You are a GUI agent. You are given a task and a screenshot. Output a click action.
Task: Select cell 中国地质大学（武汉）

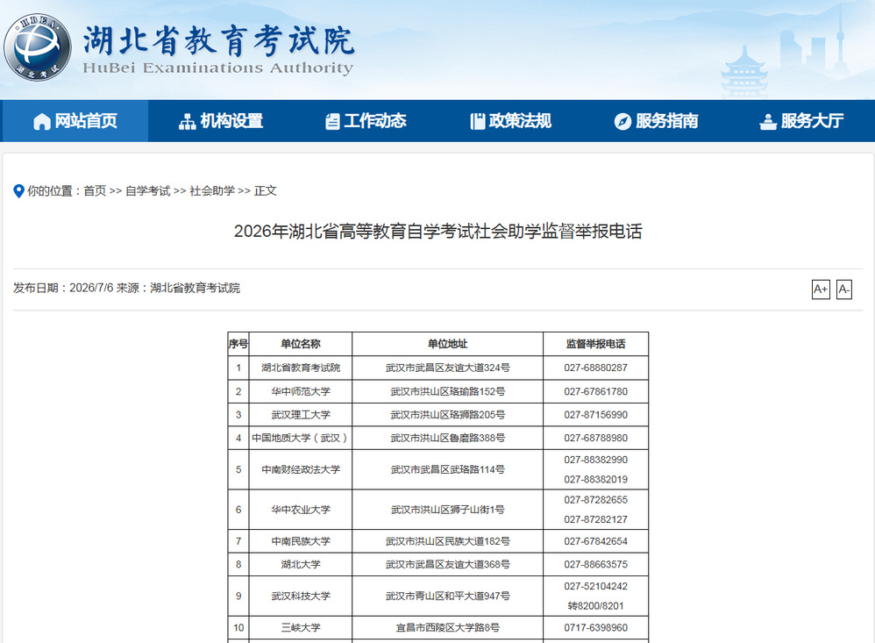[x=301, y=438]
